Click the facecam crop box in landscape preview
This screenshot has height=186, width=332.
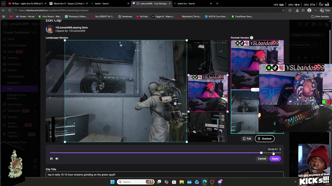[x=208, y=93]
